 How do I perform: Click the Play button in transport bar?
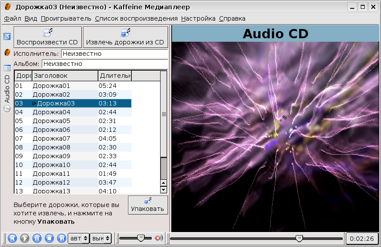(25, 238)
